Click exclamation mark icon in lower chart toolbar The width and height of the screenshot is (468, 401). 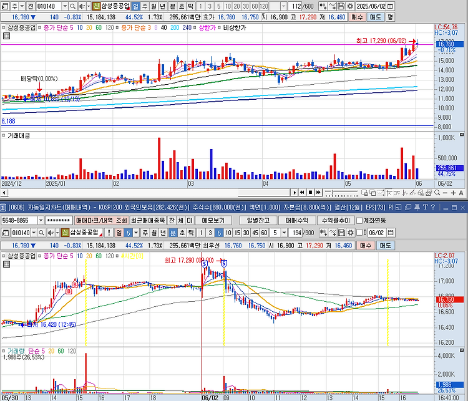(x=109, y=233)
